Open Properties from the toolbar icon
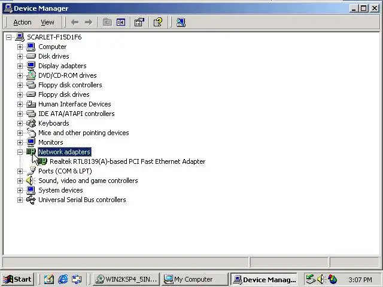Viewport: 383px width, 287px height. pos(139,23)
